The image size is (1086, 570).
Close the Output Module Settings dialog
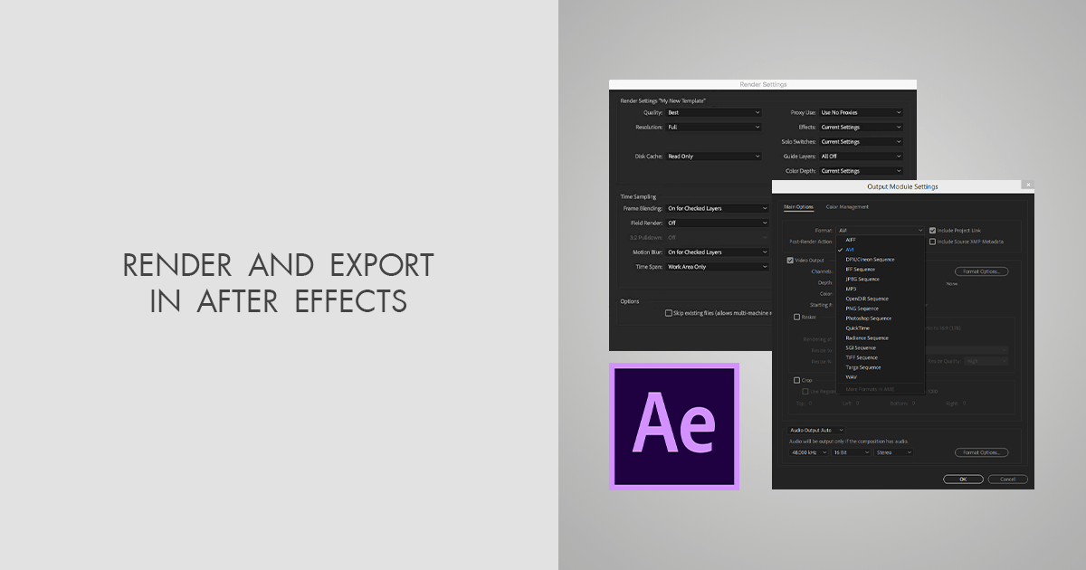click(x=1028, y=185)
